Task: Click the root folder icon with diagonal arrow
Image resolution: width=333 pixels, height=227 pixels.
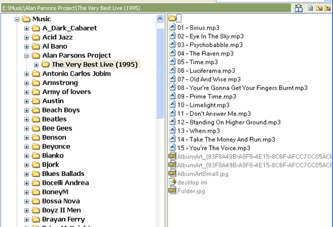Action: 319,8
